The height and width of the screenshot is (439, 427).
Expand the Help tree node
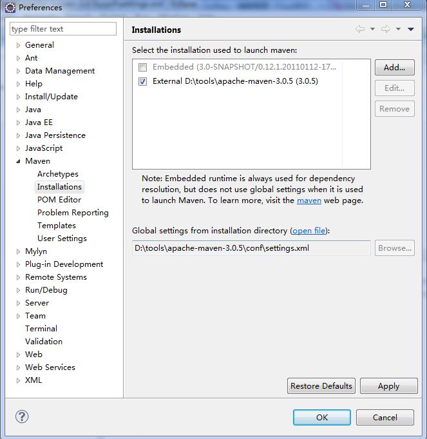[x=18, y=84]
